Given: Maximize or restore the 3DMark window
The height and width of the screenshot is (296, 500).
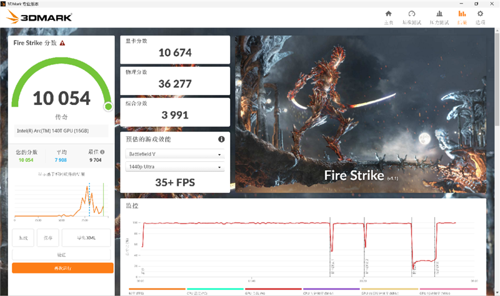Looking at the screenshot, I should 476,4.
